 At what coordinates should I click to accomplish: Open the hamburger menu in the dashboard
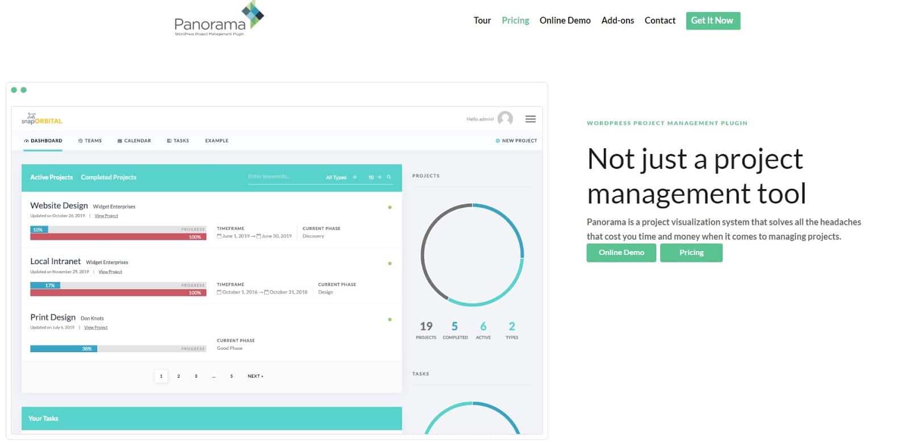pyautogui.click(x=530, y=119)
